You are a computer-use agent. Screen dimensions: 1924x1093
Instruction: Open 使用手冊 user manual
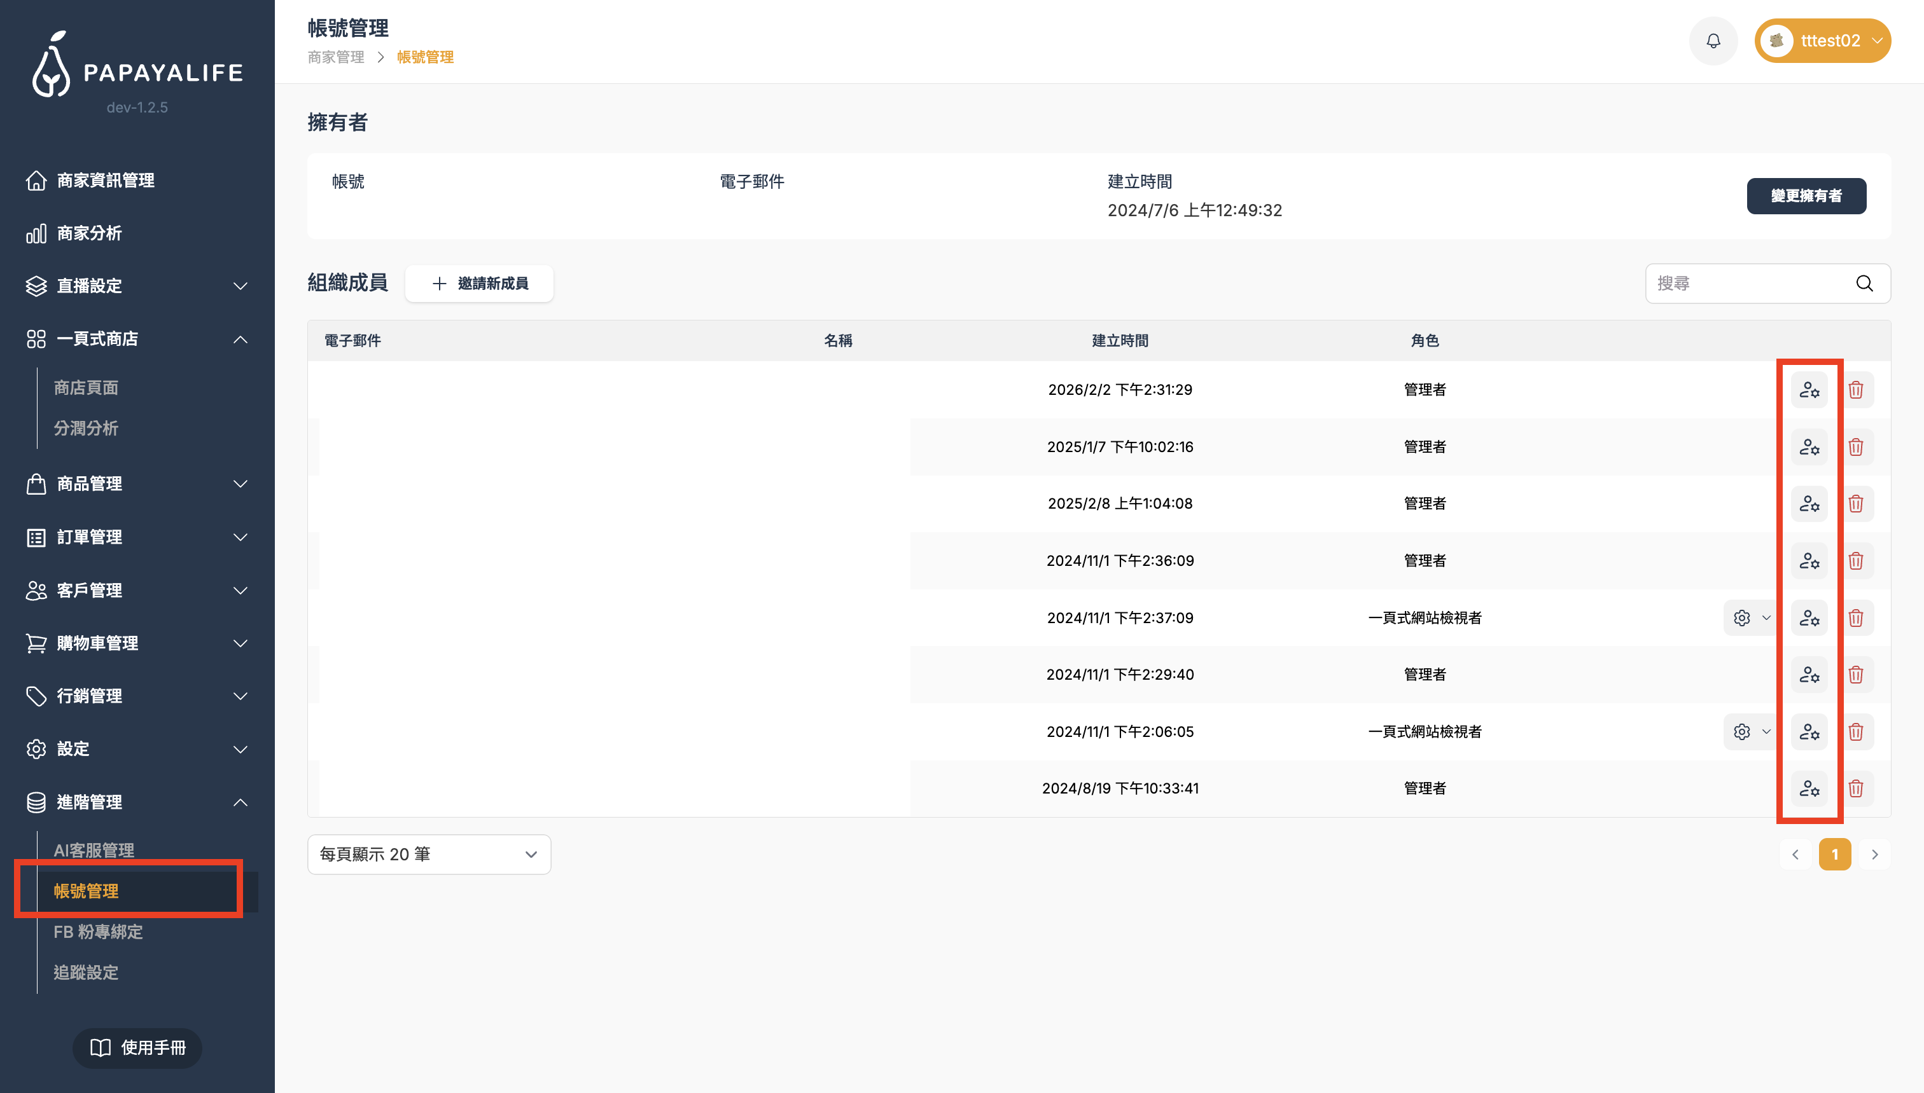[x=137, y=1047]
